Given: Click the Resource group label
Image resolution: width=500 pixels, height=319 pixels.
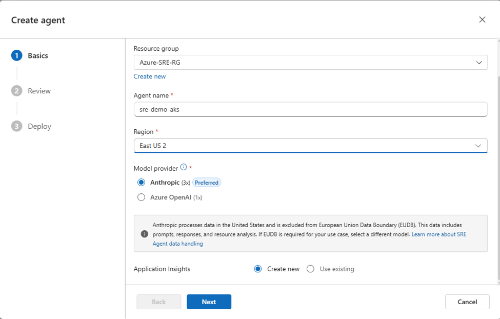Looking at the screenshot, I should pos(156,49).
